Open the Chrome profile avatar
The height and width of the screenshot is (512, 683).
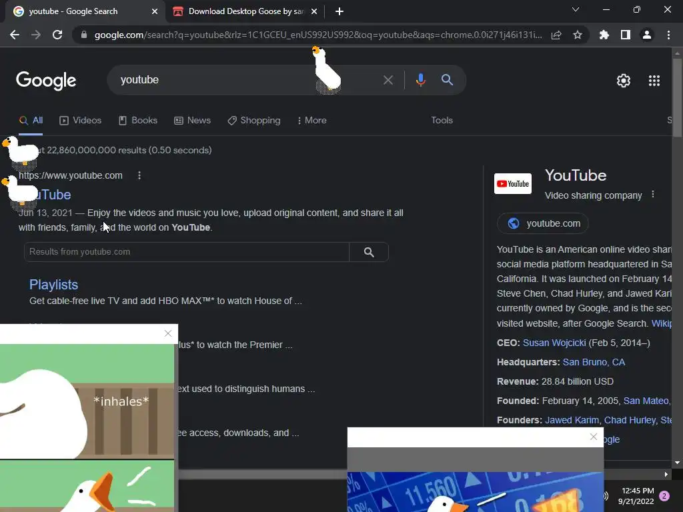[x=647, y=35]
